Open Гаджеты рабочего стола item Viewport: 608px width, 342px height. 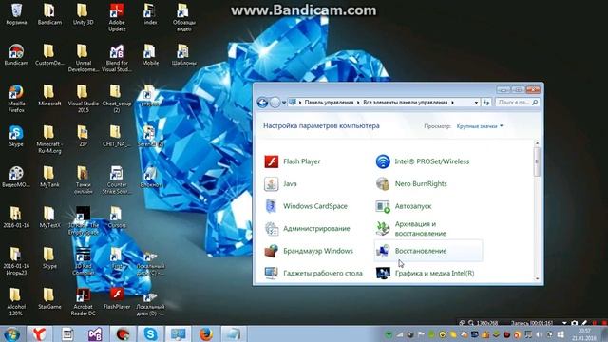313,273
